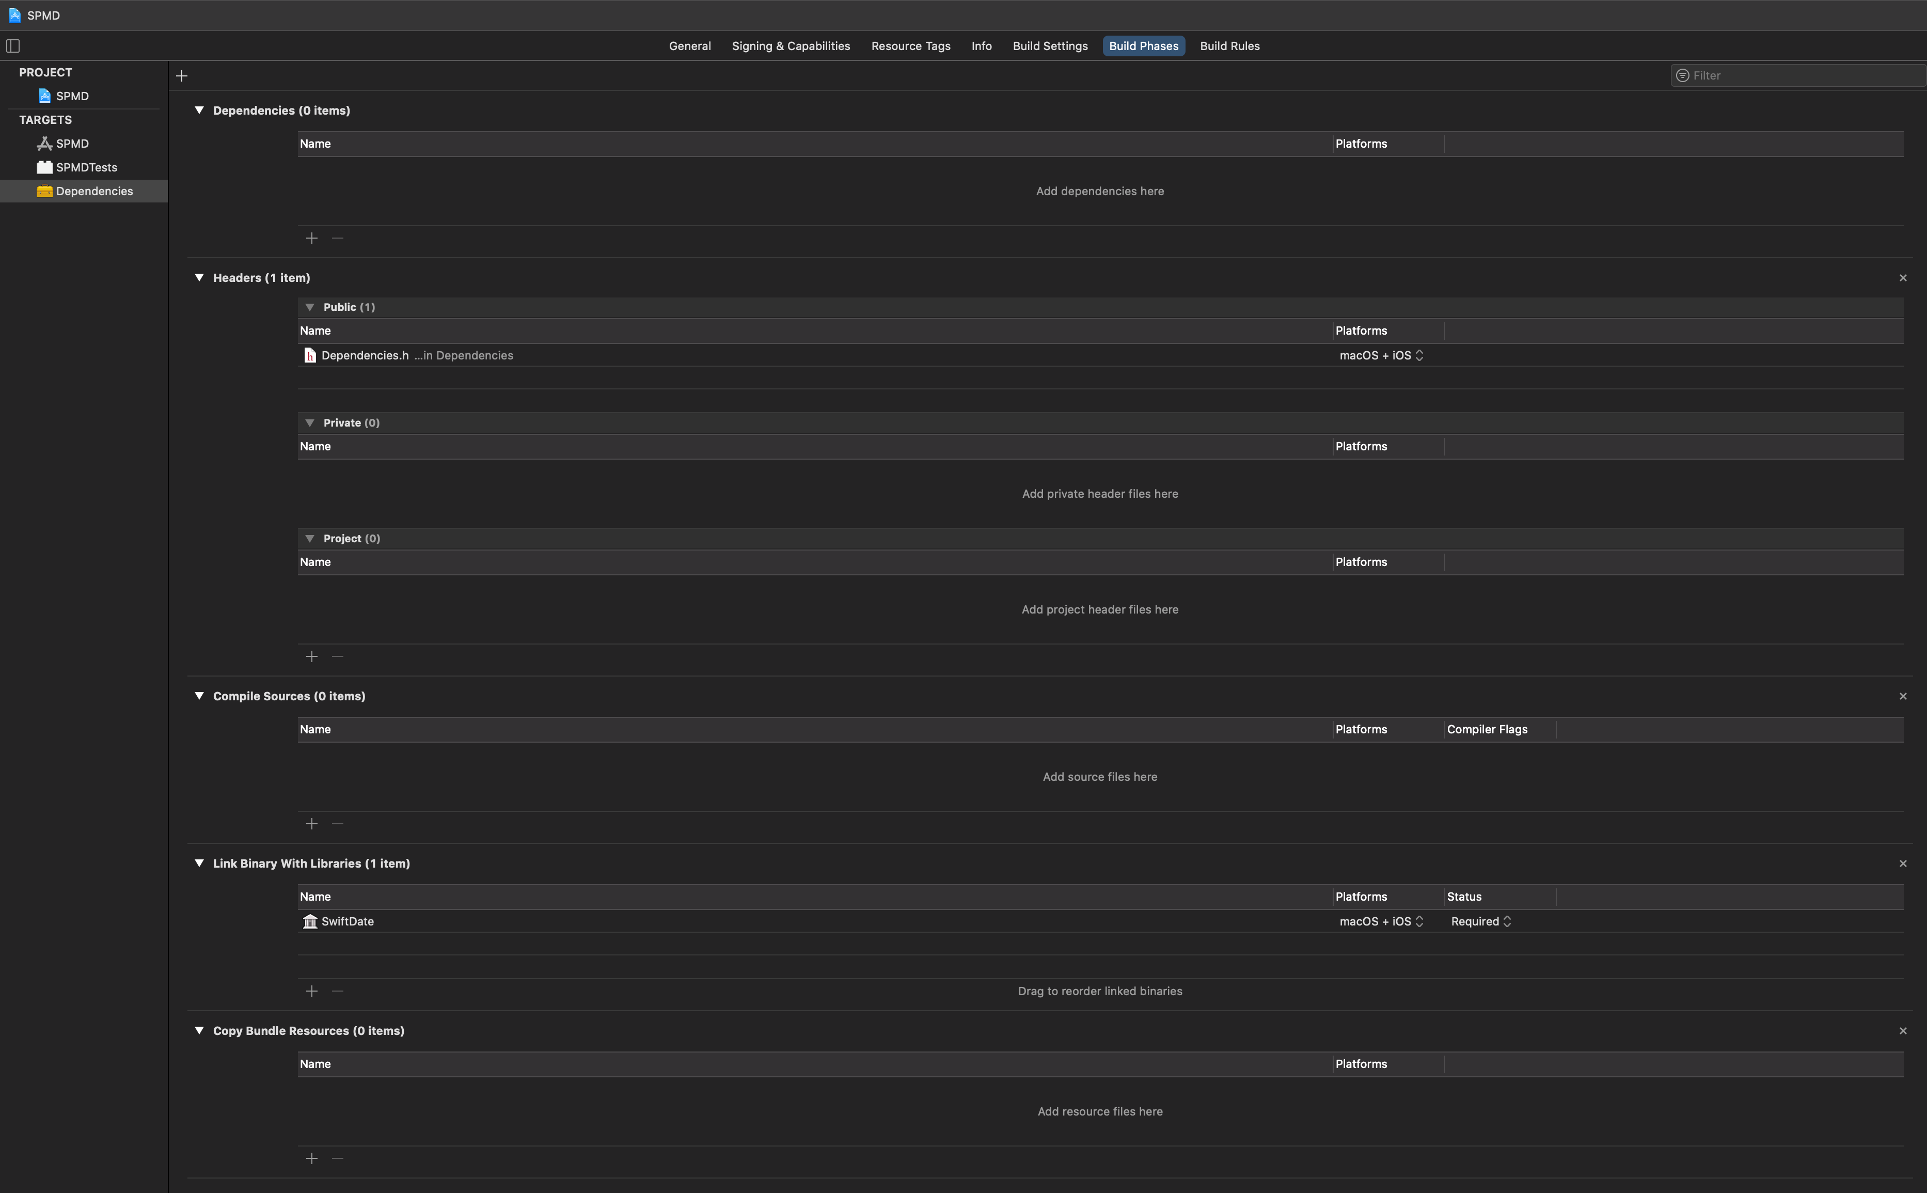This screenshot has width=1927, height=1193.
Task: Delete the Compile Sources build phase
Action: coord(1903,696)
